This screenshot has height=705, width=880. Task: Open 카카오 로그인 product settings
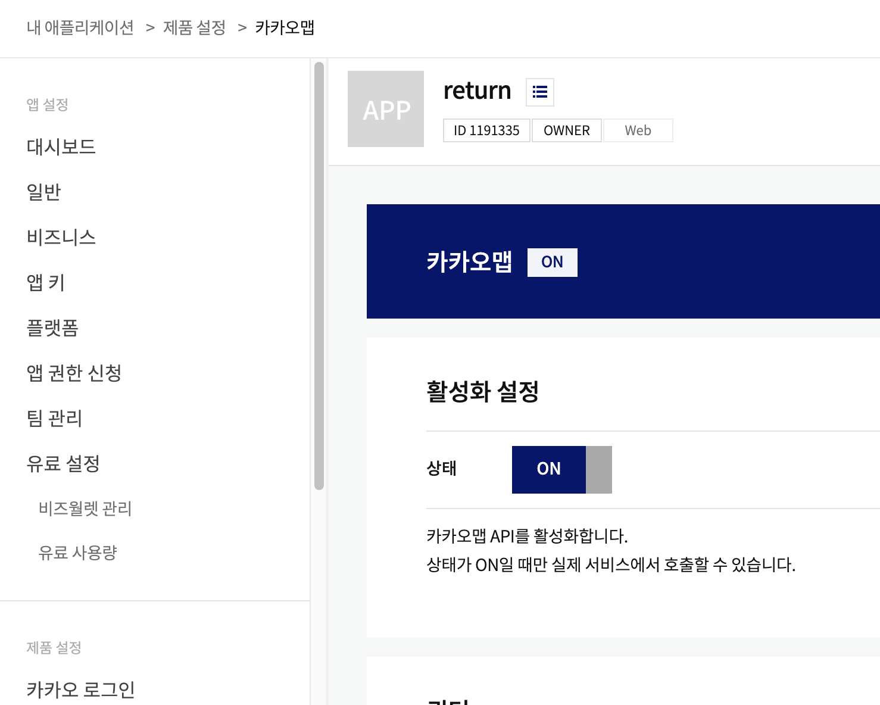pos(81,690)
